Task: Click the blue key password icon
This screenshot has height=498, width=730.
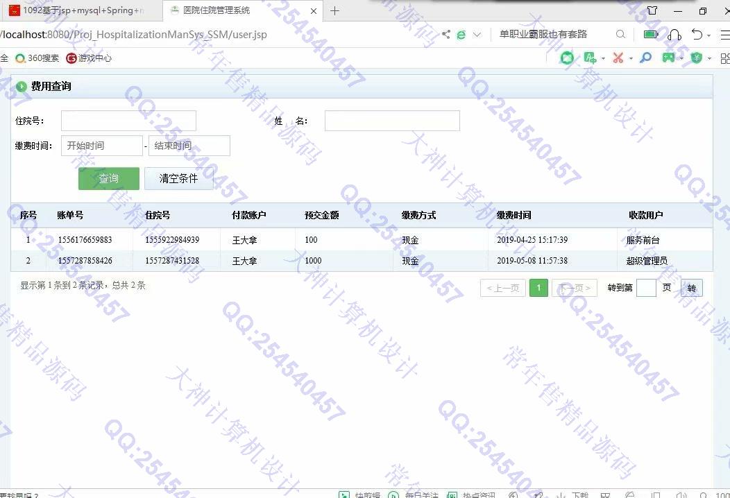Action: pyautogui.click(x=645, y=58)
